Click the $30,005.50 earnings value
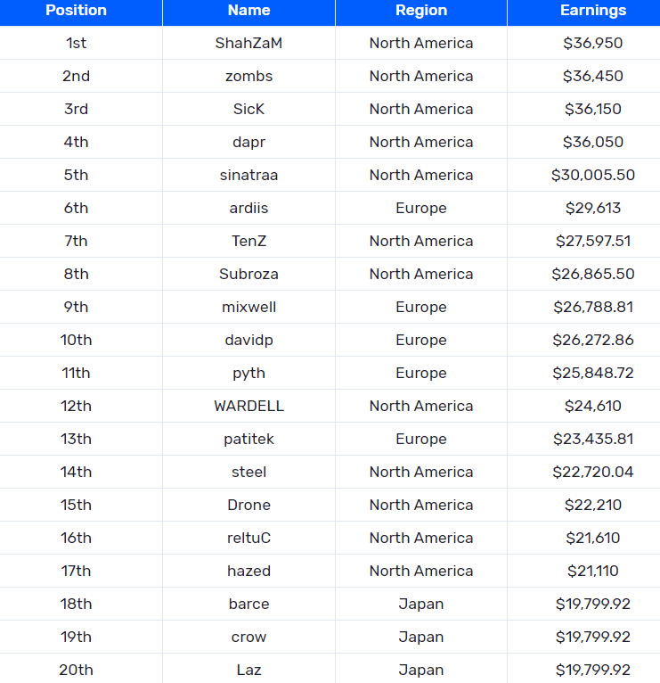Image resolution: width=660 pixels, height=683 pixels. [x=592, y=175]
